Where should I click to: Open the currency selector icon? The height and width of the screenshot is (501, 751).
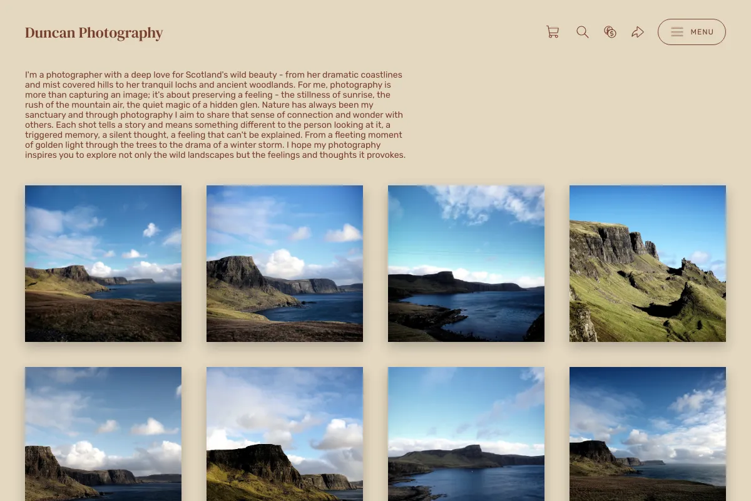point(610,32)
